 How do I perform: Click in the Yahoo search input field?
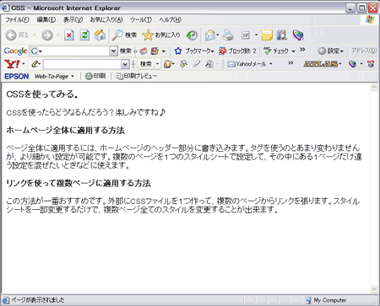click(83, 64)
